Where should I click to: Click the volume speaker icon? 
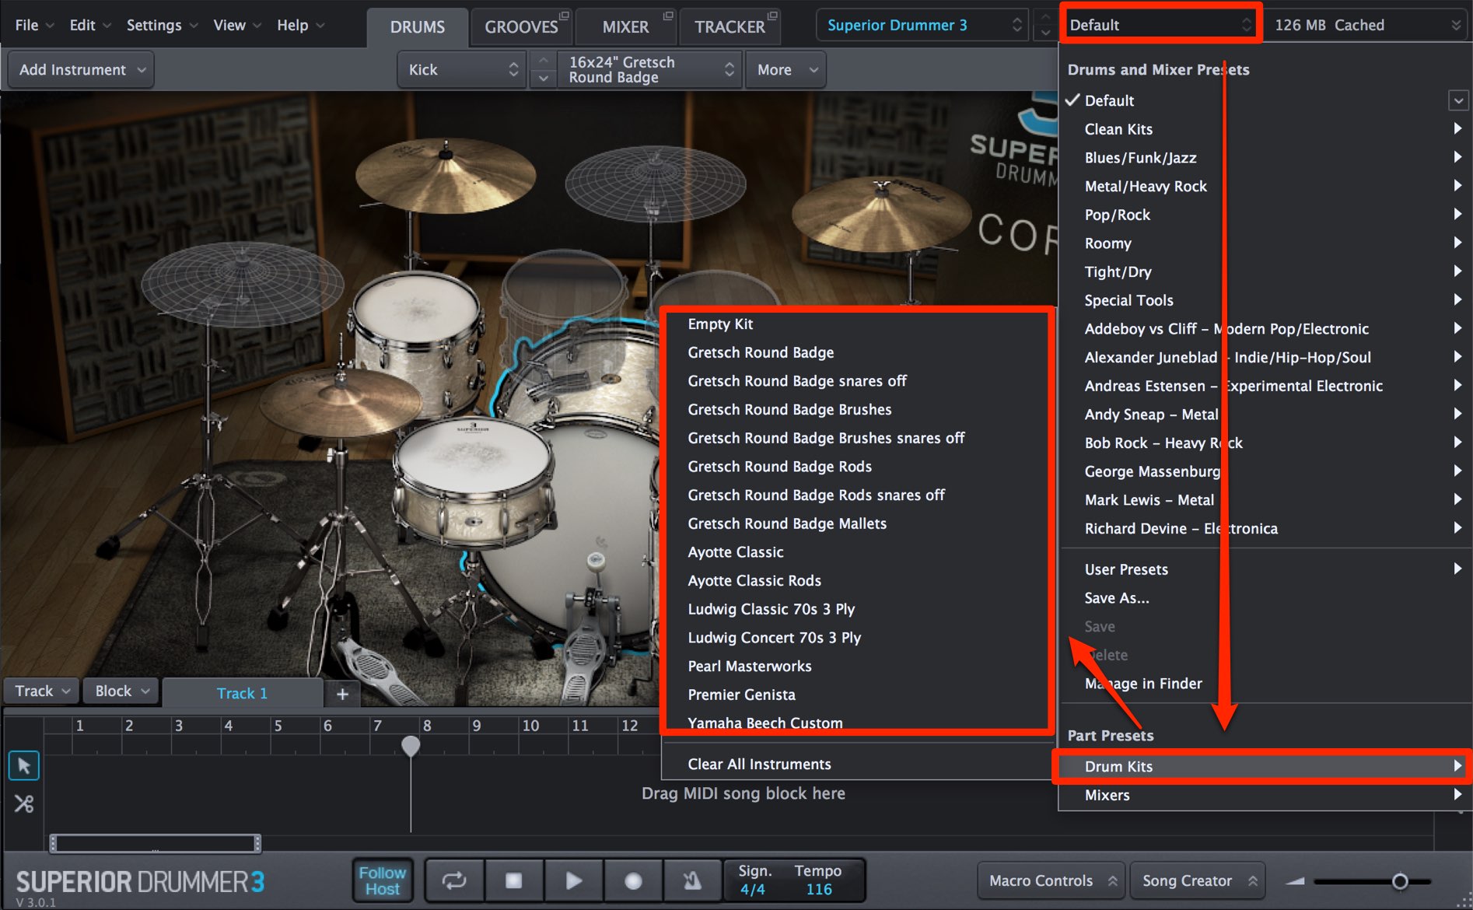[1296, 881]
